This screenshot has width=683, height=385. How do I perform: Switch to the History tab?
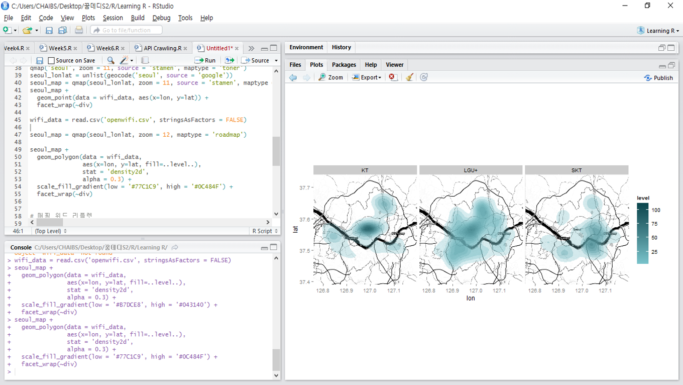(341, 47)
